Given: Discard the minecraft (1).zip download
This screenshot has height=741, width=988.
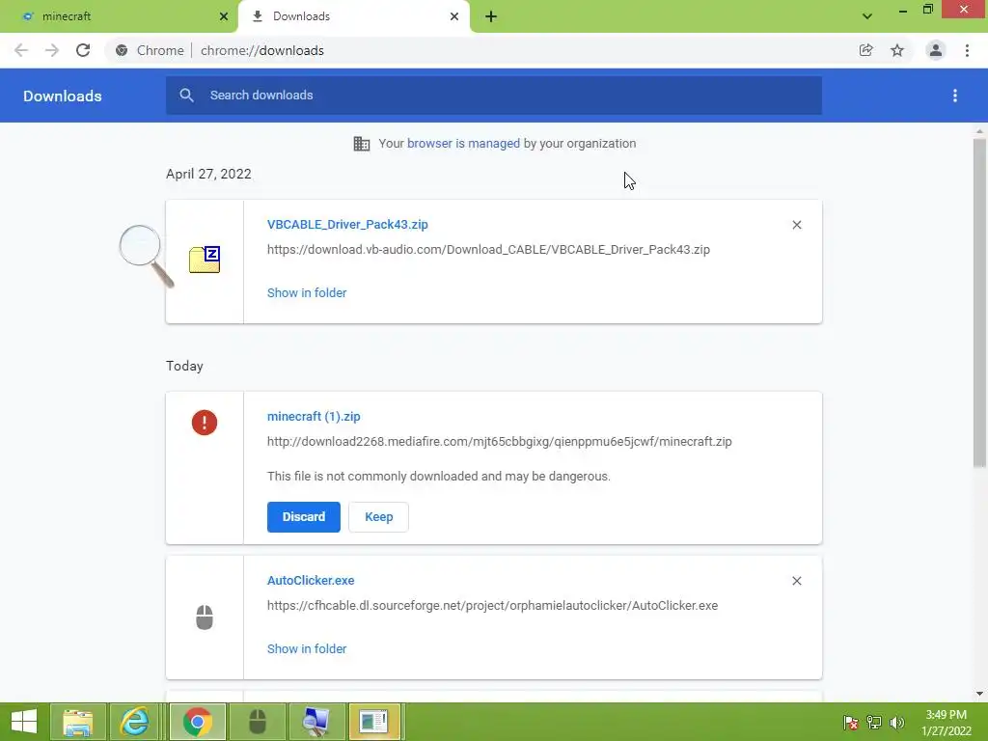Looking at the screenshot, I should tap(304, 517).
